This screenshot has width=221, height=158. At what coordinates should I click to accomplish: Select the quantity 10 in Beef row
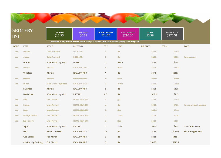(106, 131)
